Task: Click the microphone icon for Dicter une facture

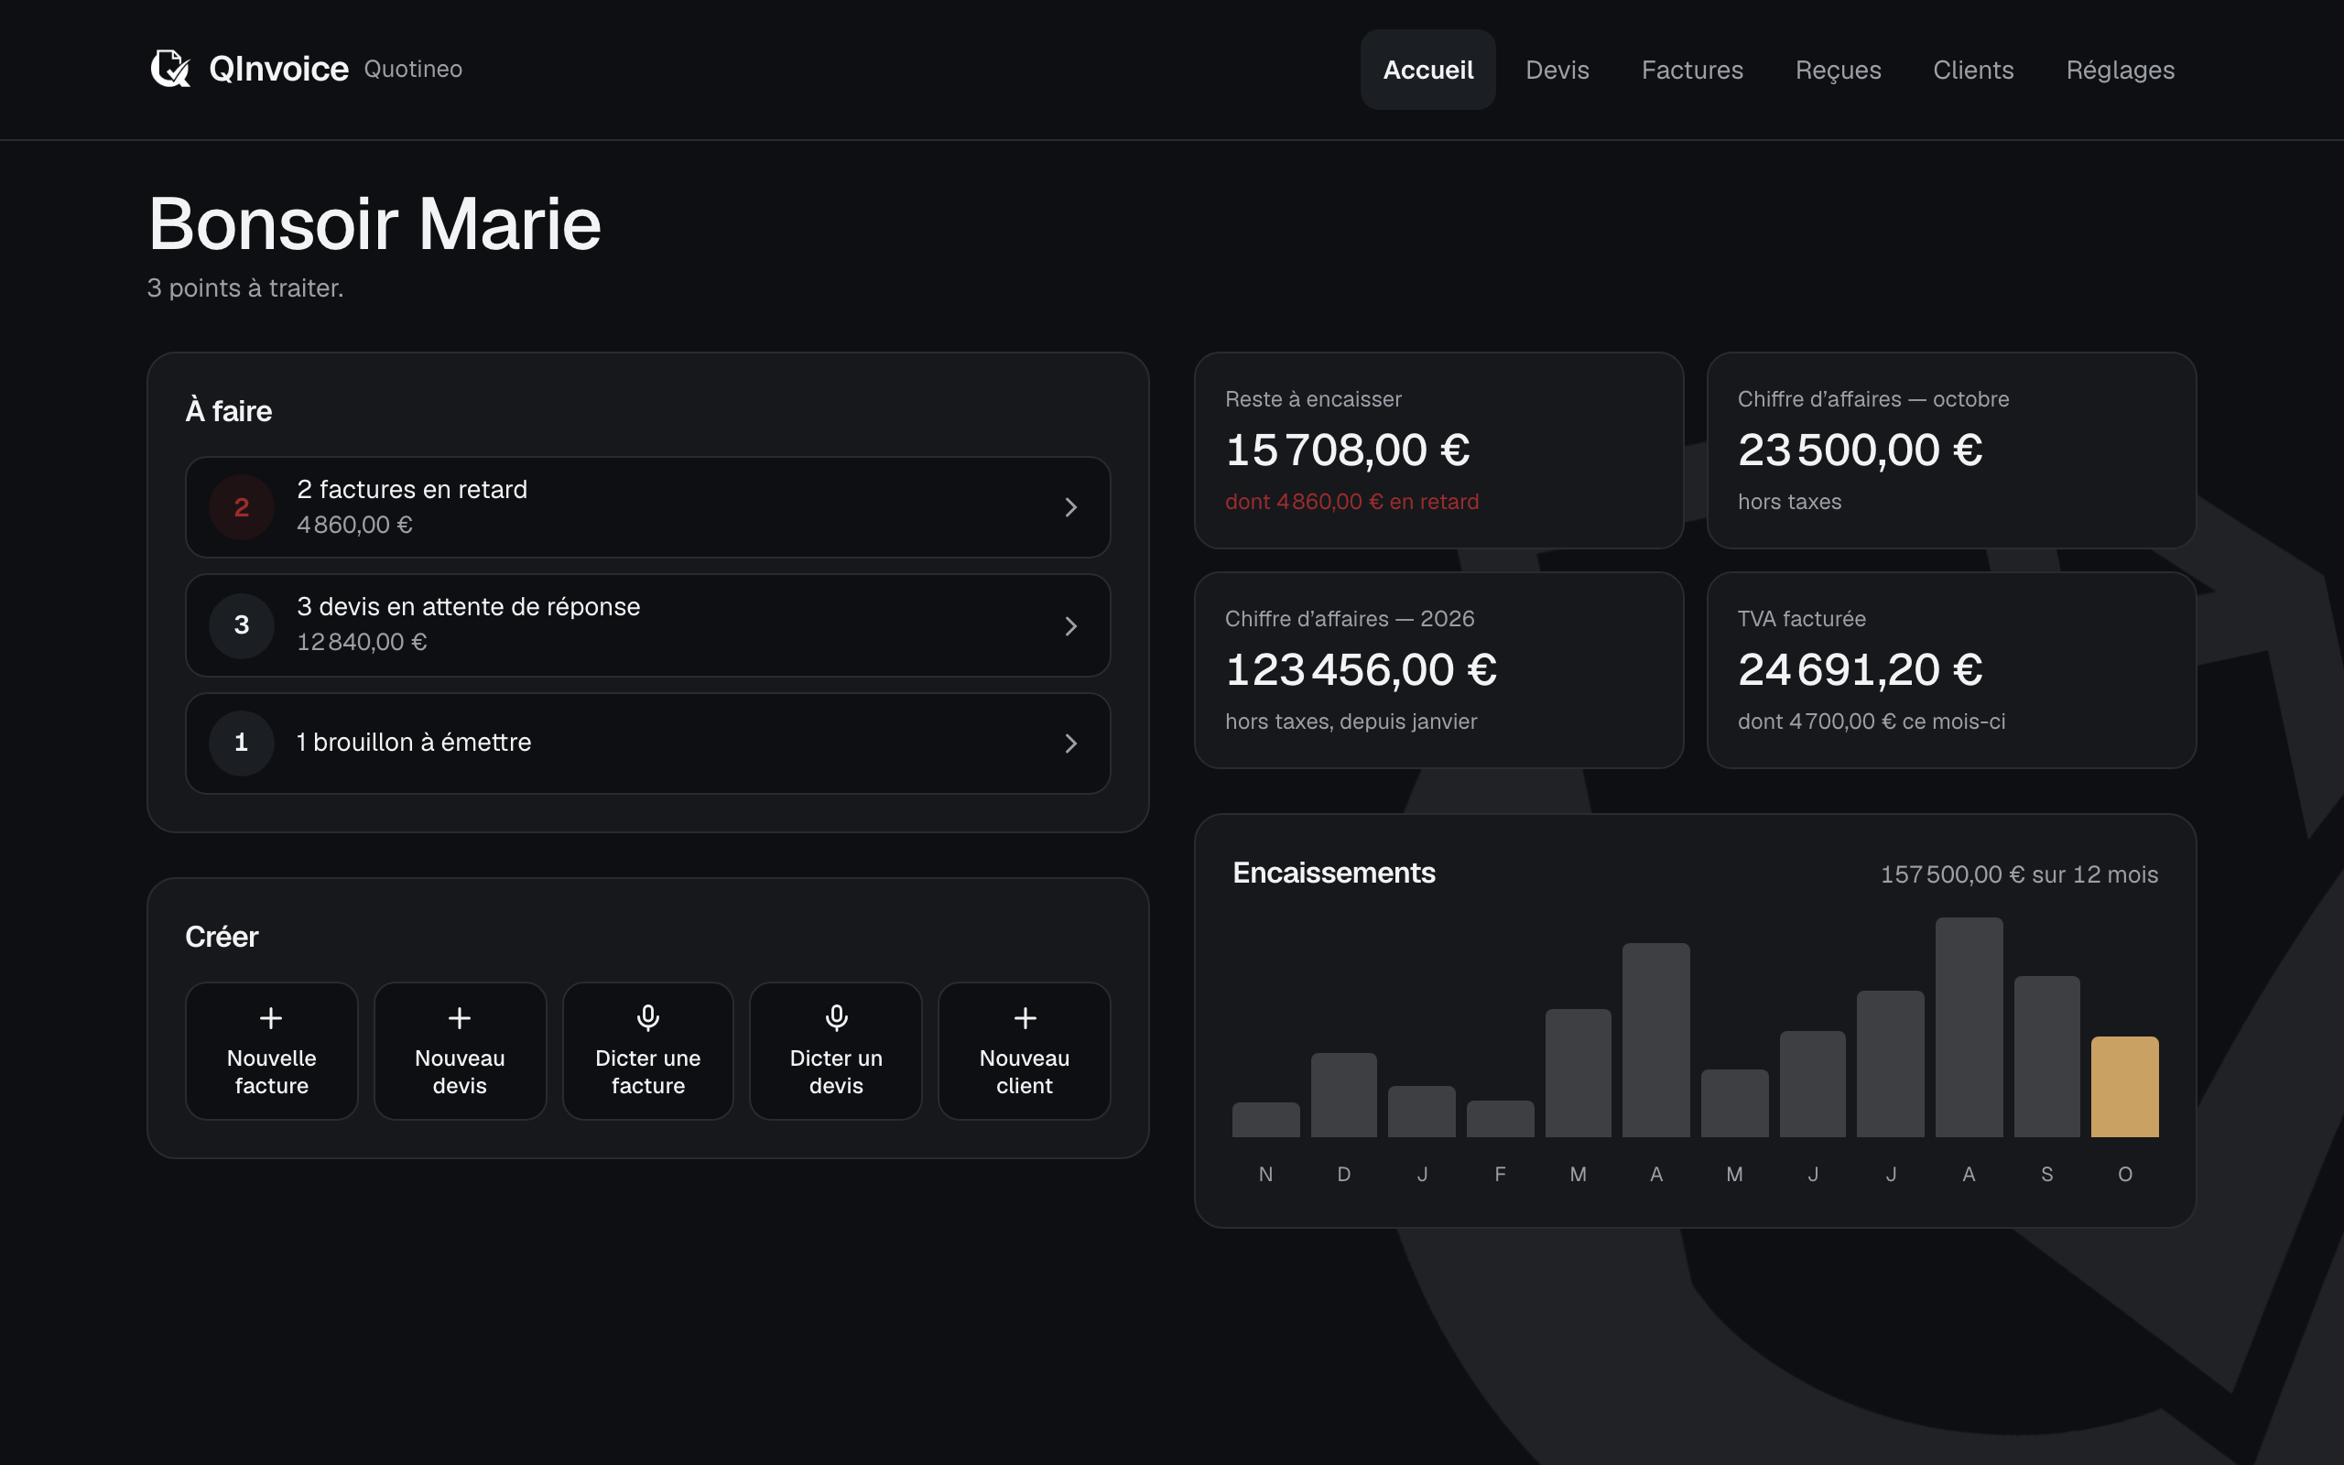Action: (x=648, y=1017)
